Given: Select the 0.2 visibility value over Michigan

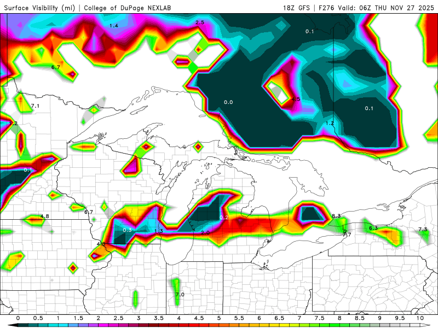Looking at the screenshot, I should (x=224, y=217).
